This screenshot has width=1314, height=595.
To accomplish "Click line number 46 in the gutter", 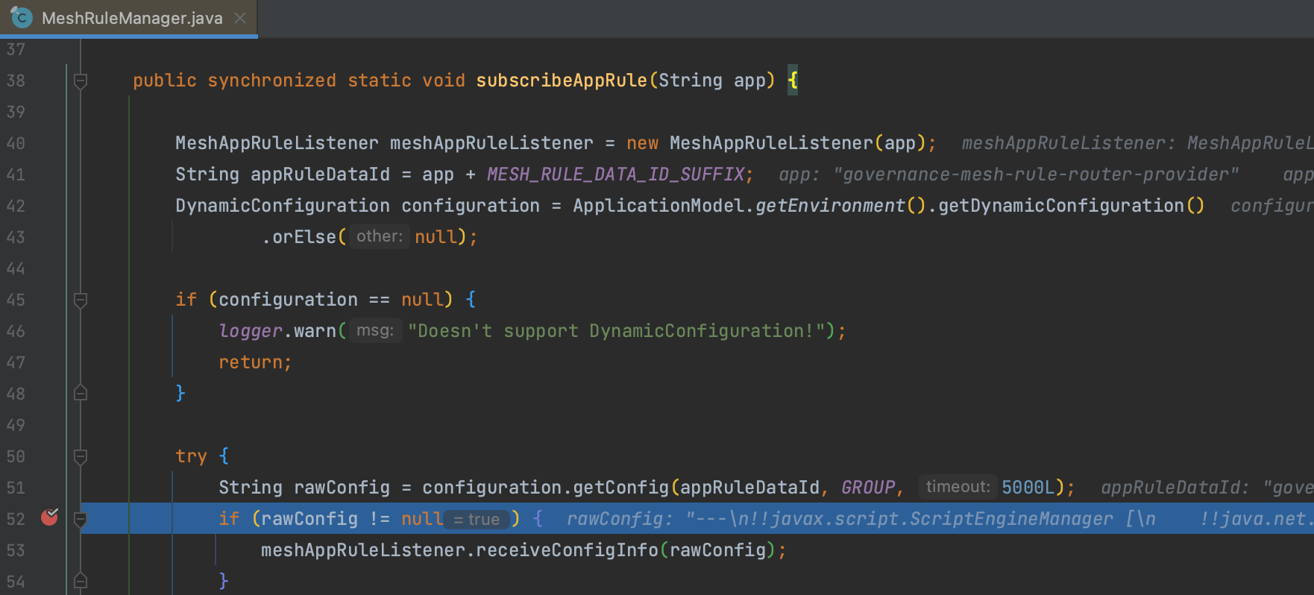I will 16,331.
